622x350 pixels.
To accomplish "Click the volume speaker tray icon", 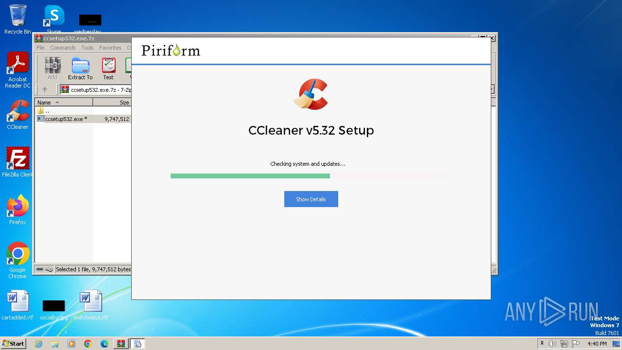I will pos(553,344).
